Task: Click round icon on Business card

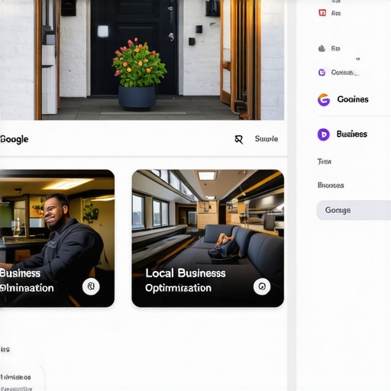Action: 91,286
